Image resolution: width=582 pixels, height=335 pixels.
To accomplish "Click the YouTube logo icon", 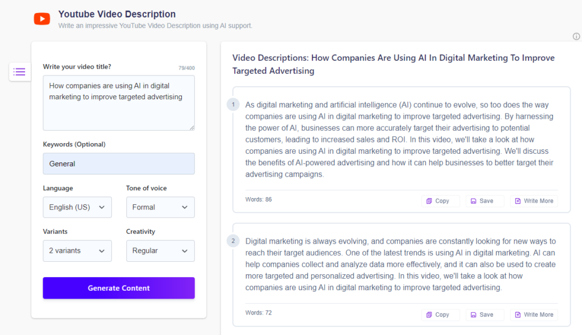I will click(x=42, y=19).
